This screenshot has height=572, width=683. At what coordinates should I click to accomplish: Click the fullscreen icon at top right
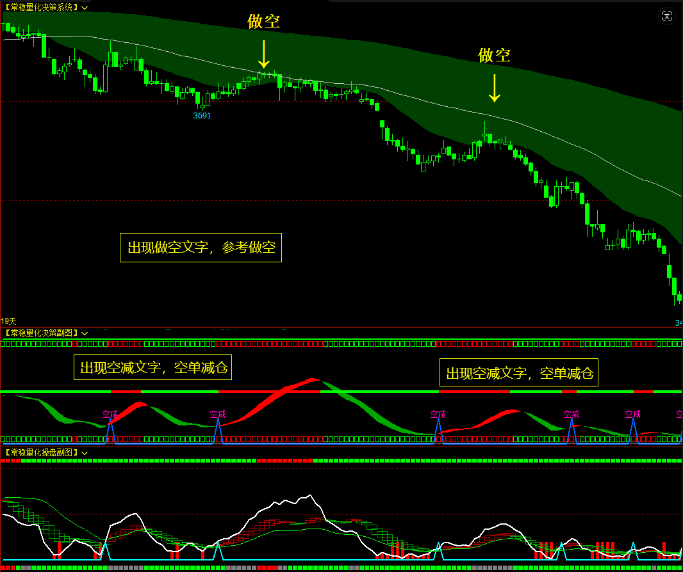pyautogui.click(x=667, y=16)
